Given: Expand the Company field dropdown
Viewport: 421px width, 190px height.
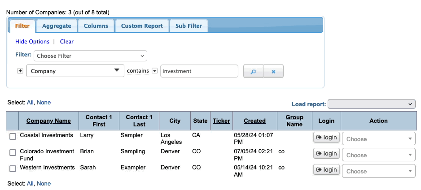Looking at the screenshot, I should click(x=75, y=71).
